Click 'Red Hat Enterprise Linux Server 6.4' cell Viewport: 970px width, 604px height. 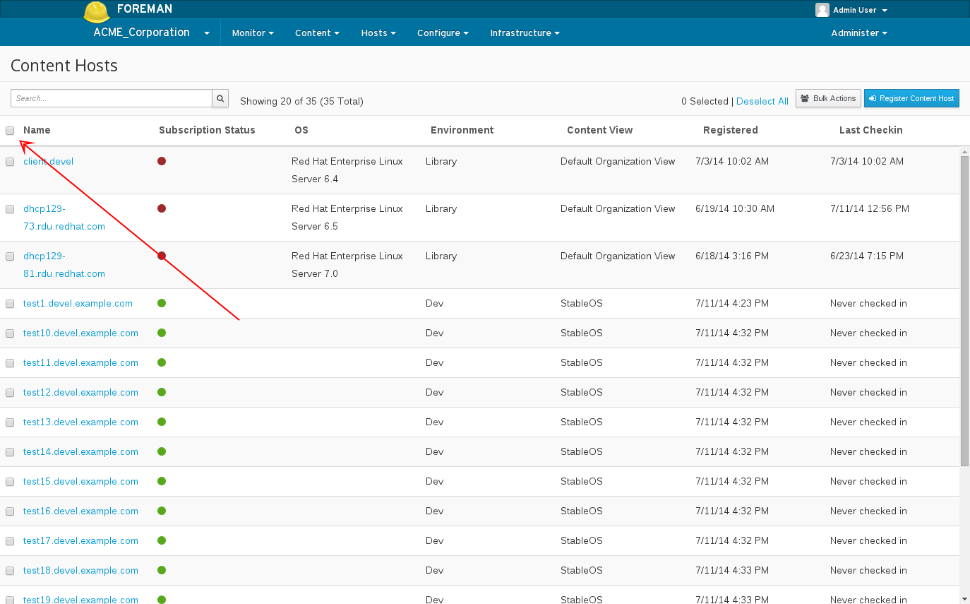click(347, 170)
